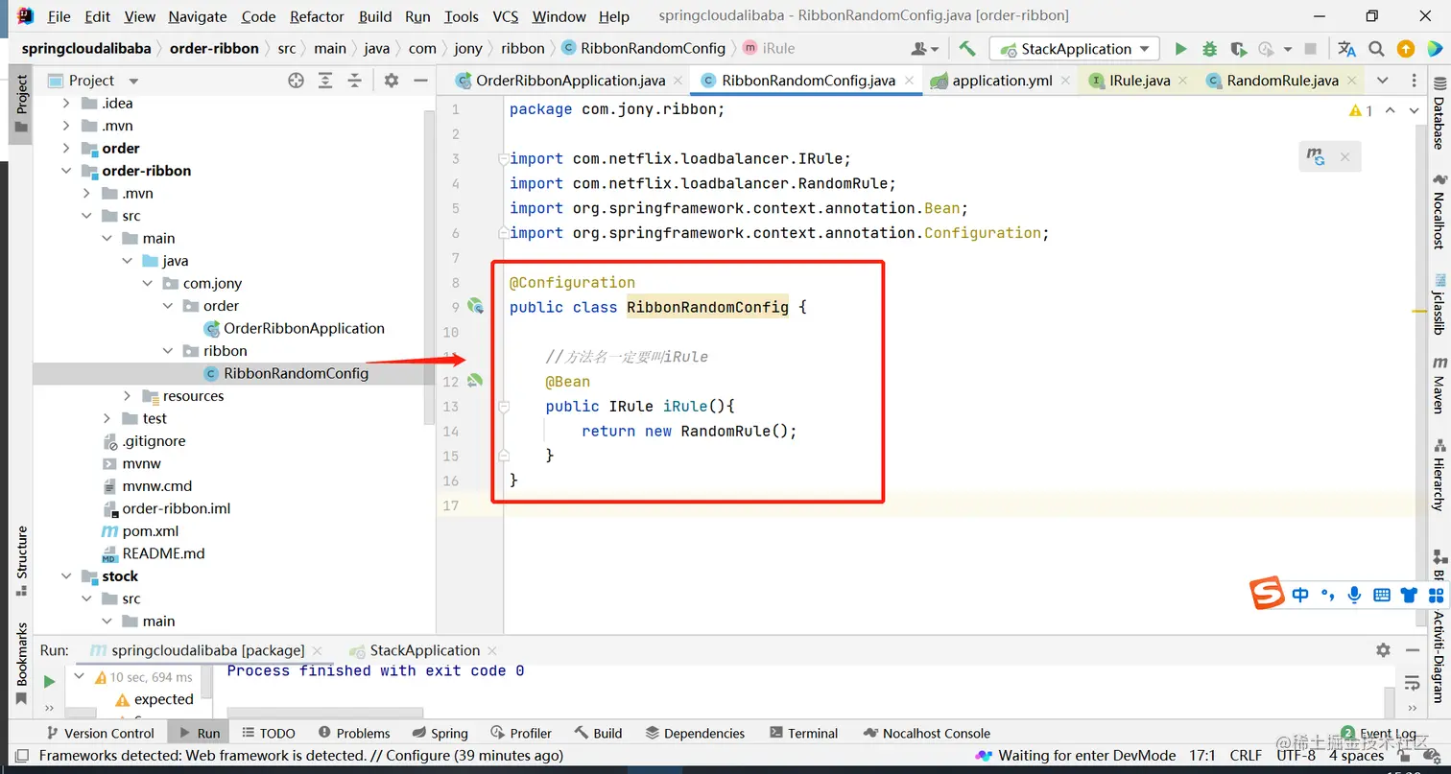Click the order-ribbon breadcrumb in navigation bar
The height and width of the screenshot is (774, 1451).
[214, 48]
